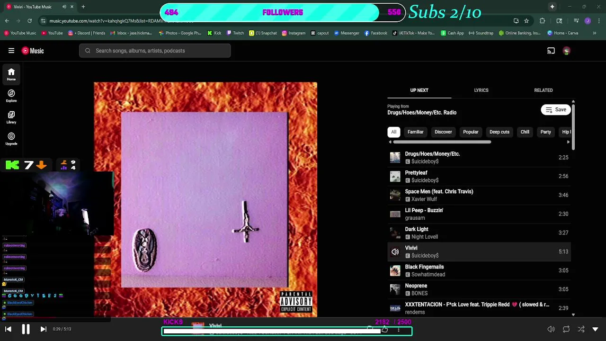Click the browser back arrow
This screenshot has height=341, width=606.
7,21
